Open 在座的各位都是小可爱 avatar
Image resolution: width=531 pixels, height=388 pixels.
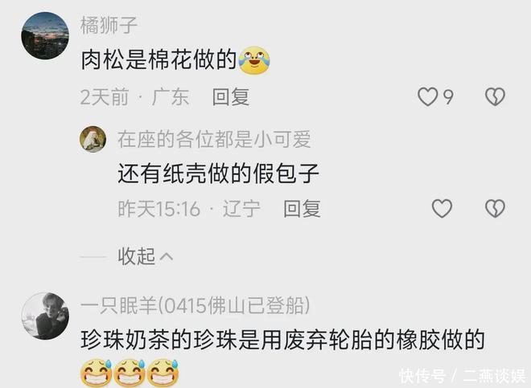pyautogui.click(x=93, y=139)
